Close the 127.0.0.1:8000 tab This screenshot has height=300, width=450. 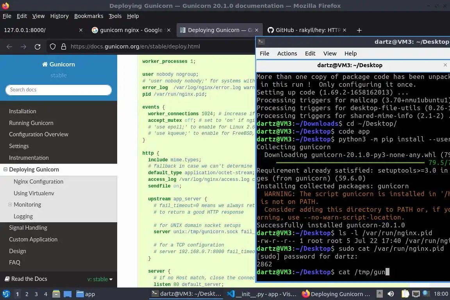pos(80,30)
